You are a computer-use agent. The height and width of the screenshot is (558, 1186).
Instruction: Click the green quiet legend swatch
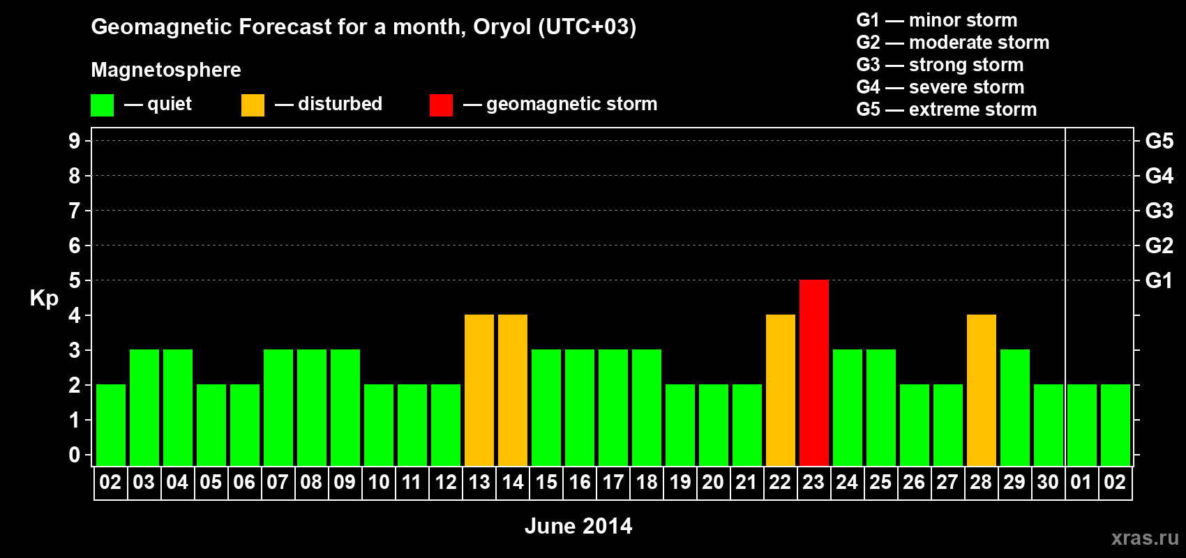pos(102,105)
